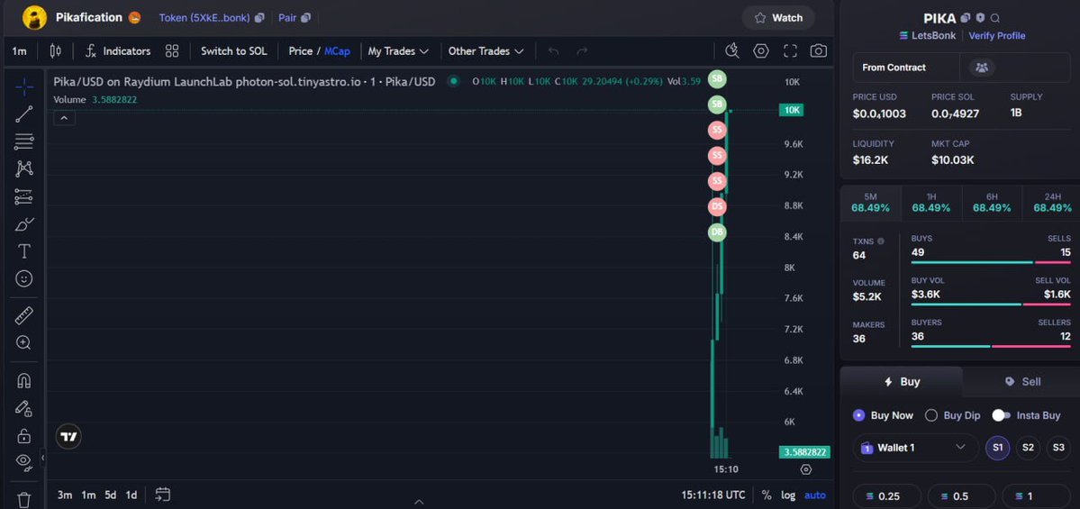Collapse the chart legend arrow
The image size is (1080, 509).
(x=64, y=119)
